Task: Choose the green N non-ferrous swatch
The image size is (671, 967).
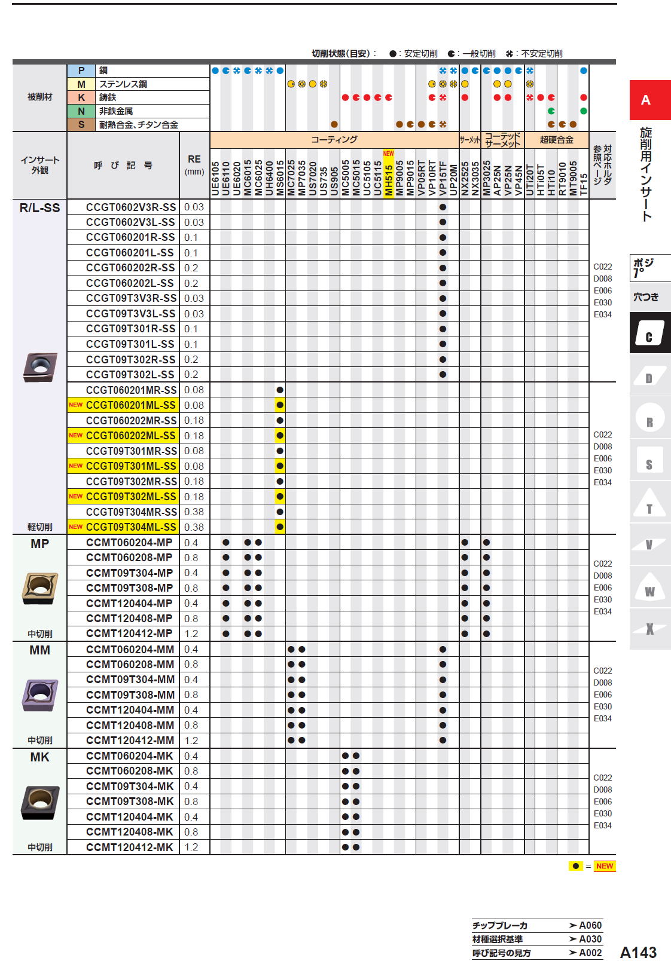Action: tap(81, 111)
